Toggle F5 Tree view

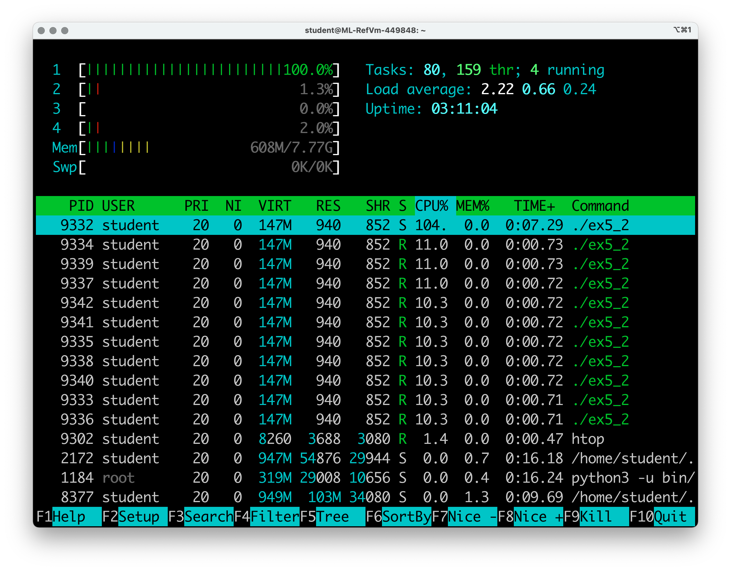(x=332, y=517)
